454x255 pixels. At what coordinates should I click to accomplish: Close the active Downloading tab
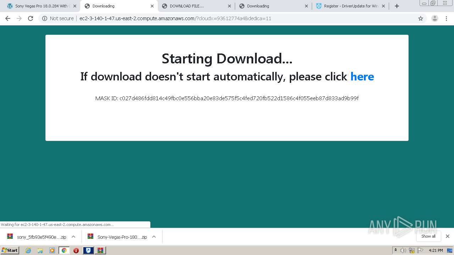pyautogui.click(x=152, y=6)
